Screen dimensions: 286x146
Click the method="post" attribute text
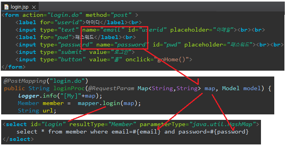[108, 15]
